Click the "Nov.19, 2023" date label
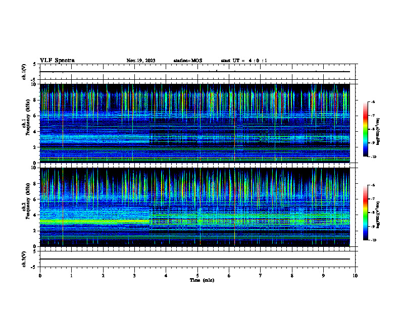 point(141,61)
